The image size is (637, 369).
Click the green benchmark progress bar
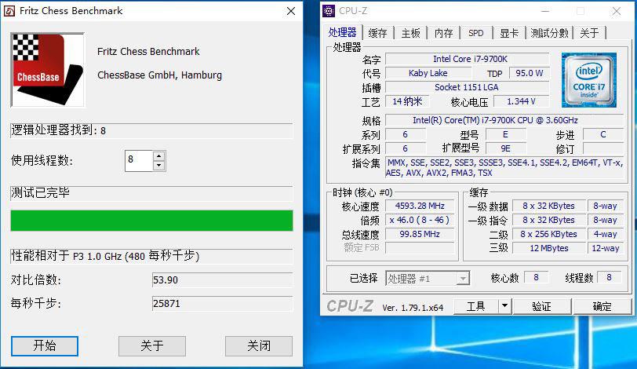click(151, 221)
